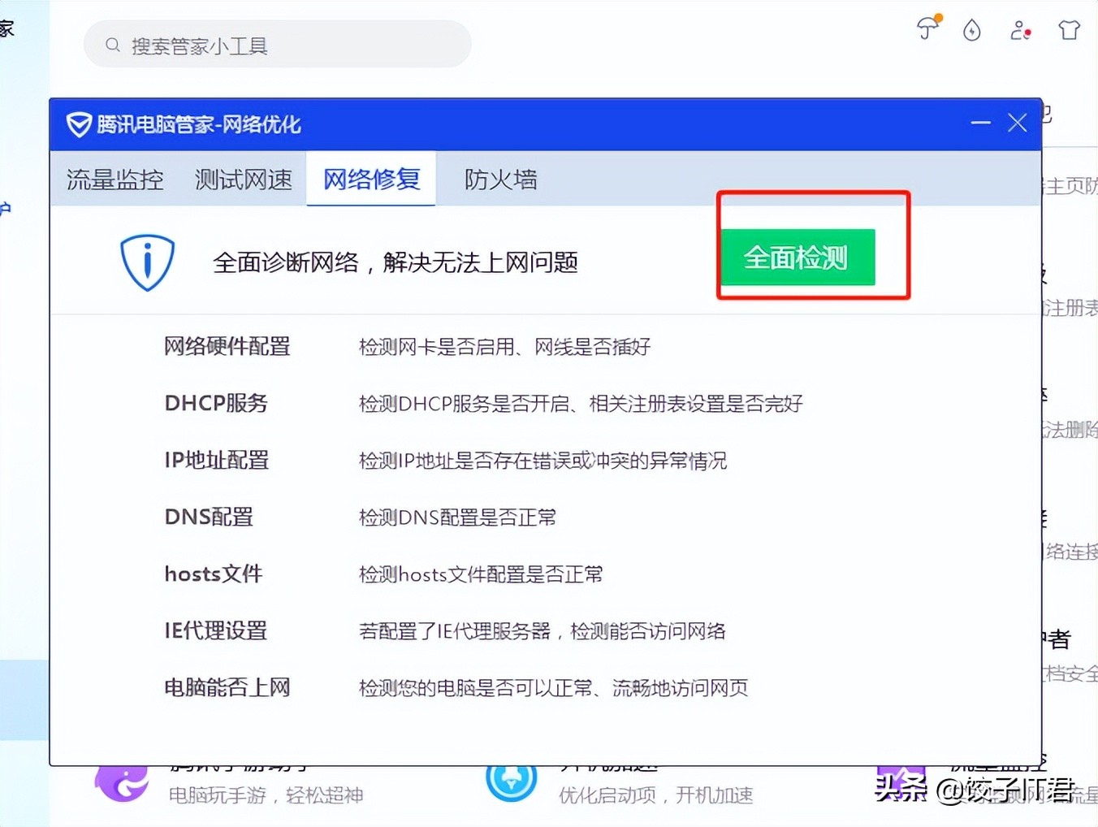Open 流量监控 via the purple icon bottom right
The width and height of the screenshot is (1098, 827).
pos(901,777)
